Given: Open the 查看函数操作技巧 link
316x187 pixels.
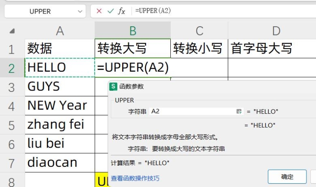Looking at the screenshot, I should click(135, 178).
